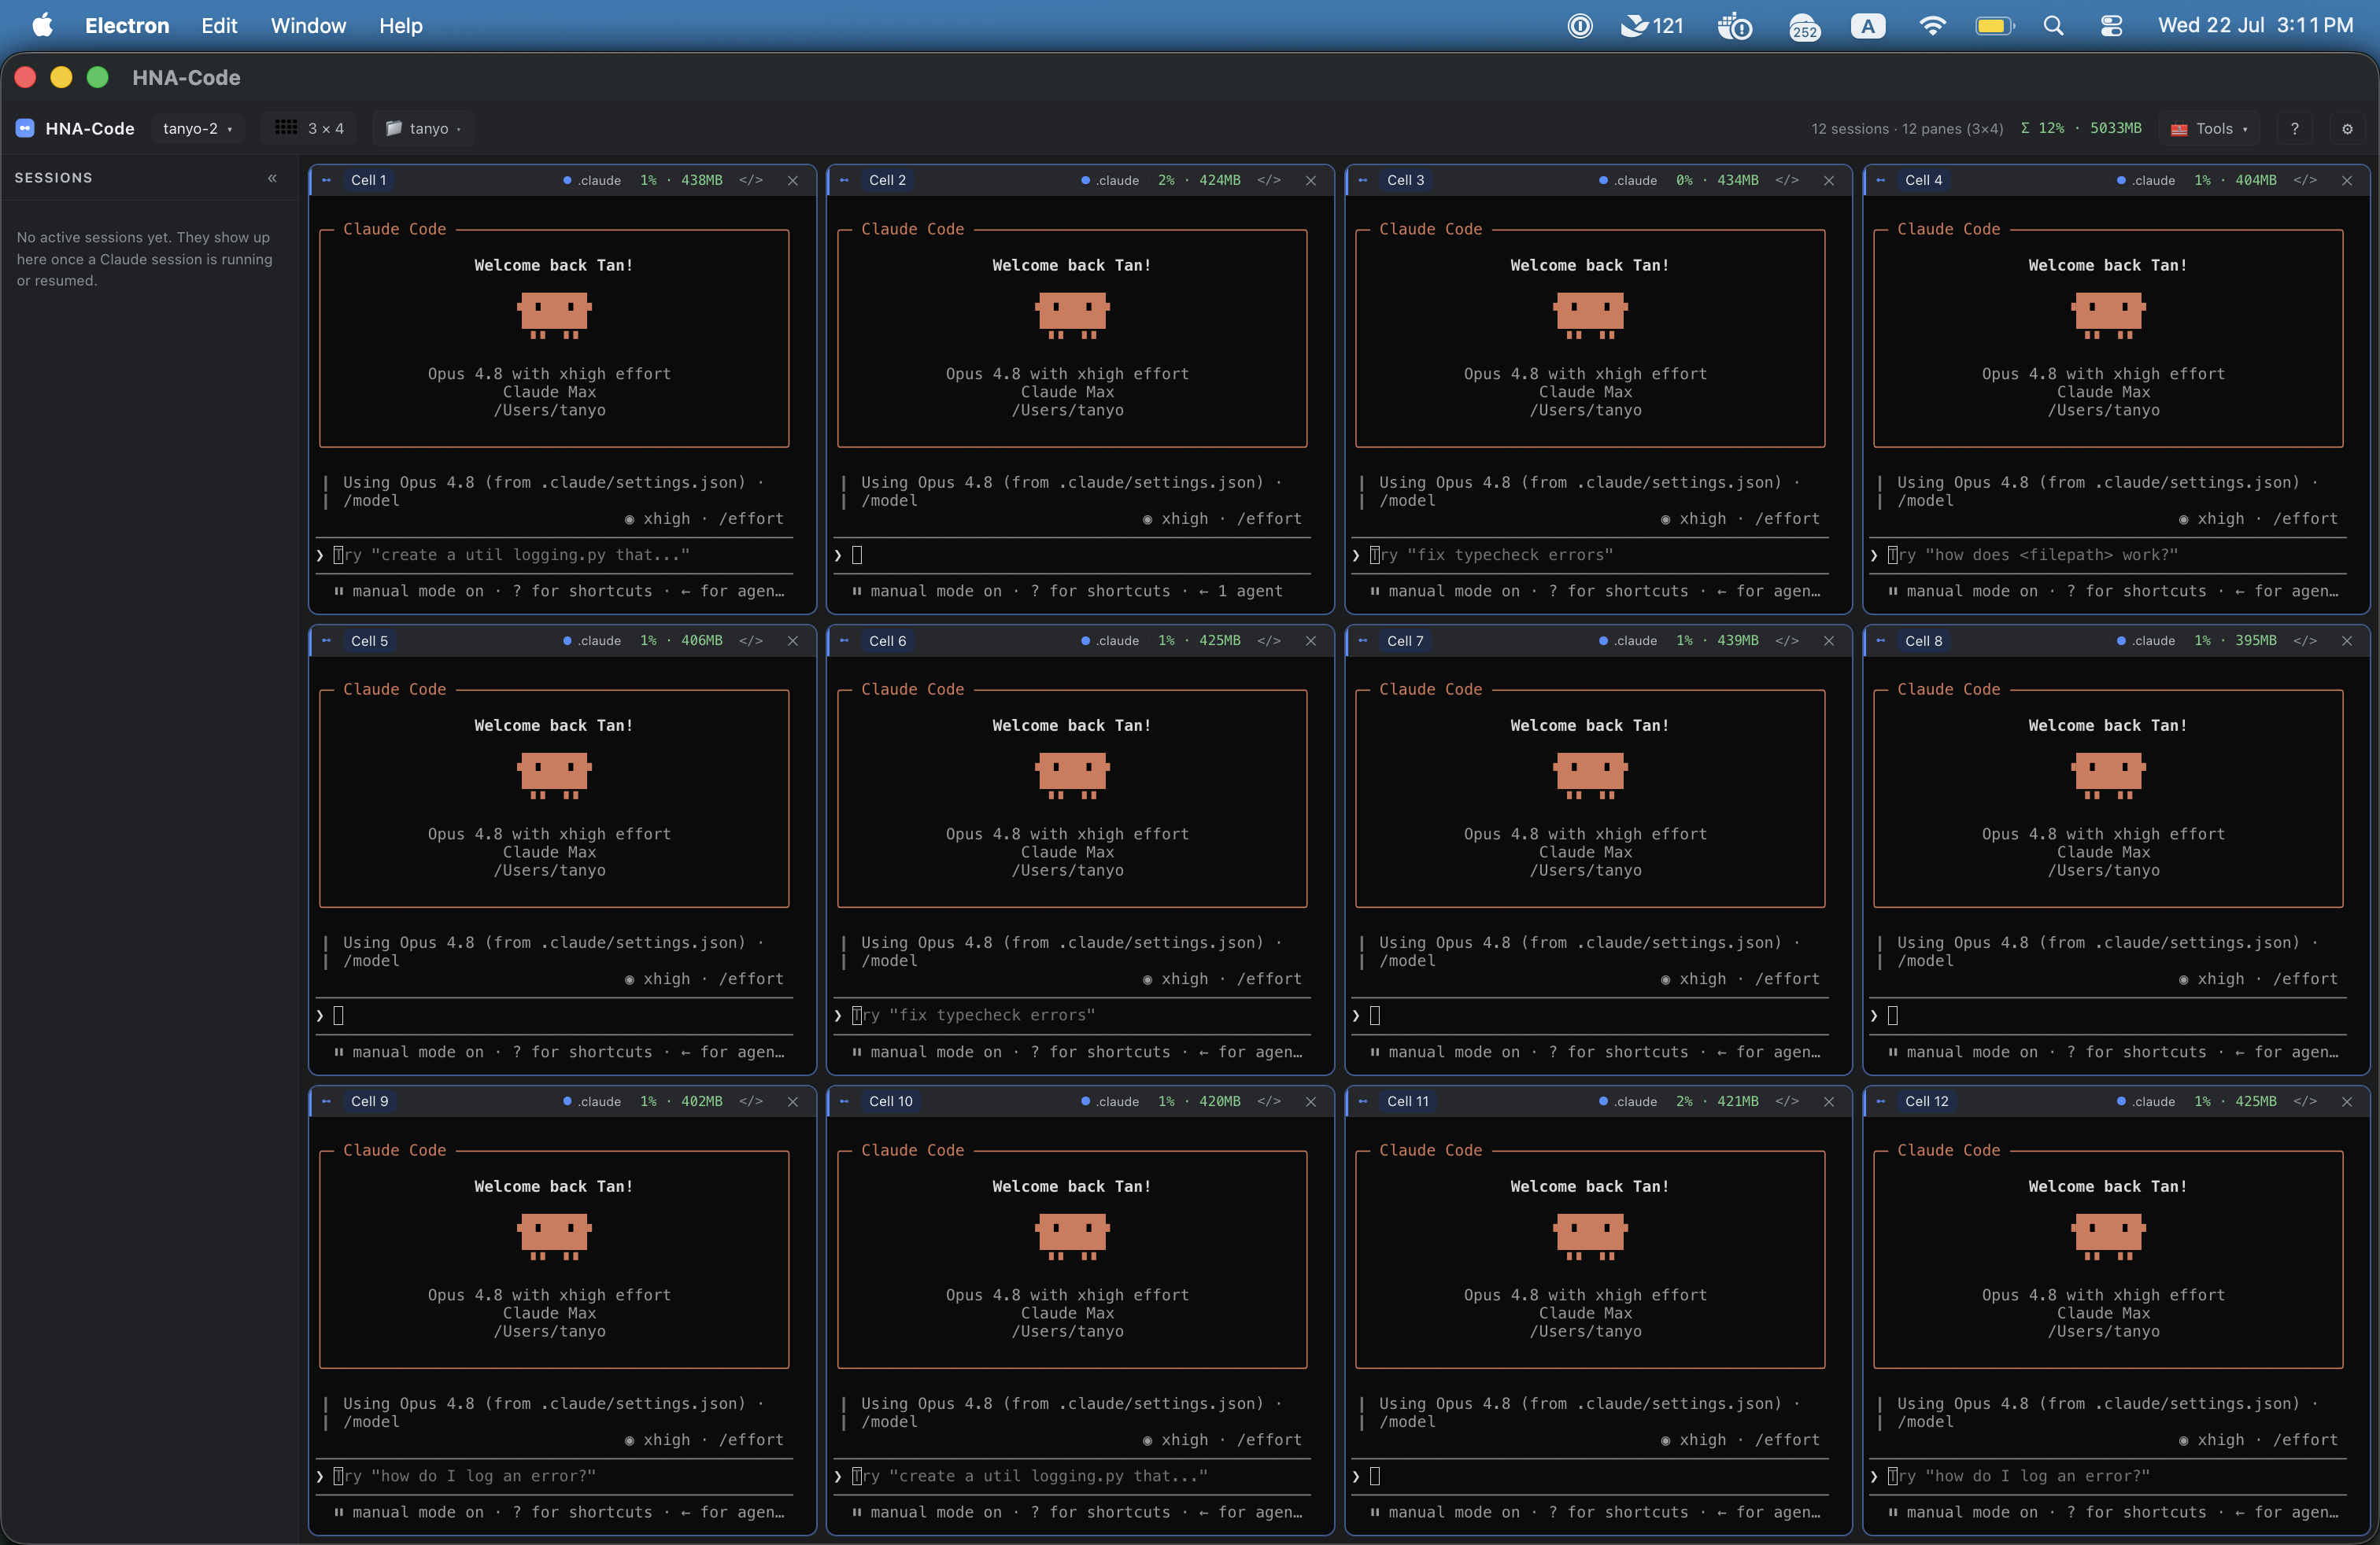Click the drag handle icon of Cell 11
The height and width of the screenshot is (1545, 2380).
coord(1362,1101)
